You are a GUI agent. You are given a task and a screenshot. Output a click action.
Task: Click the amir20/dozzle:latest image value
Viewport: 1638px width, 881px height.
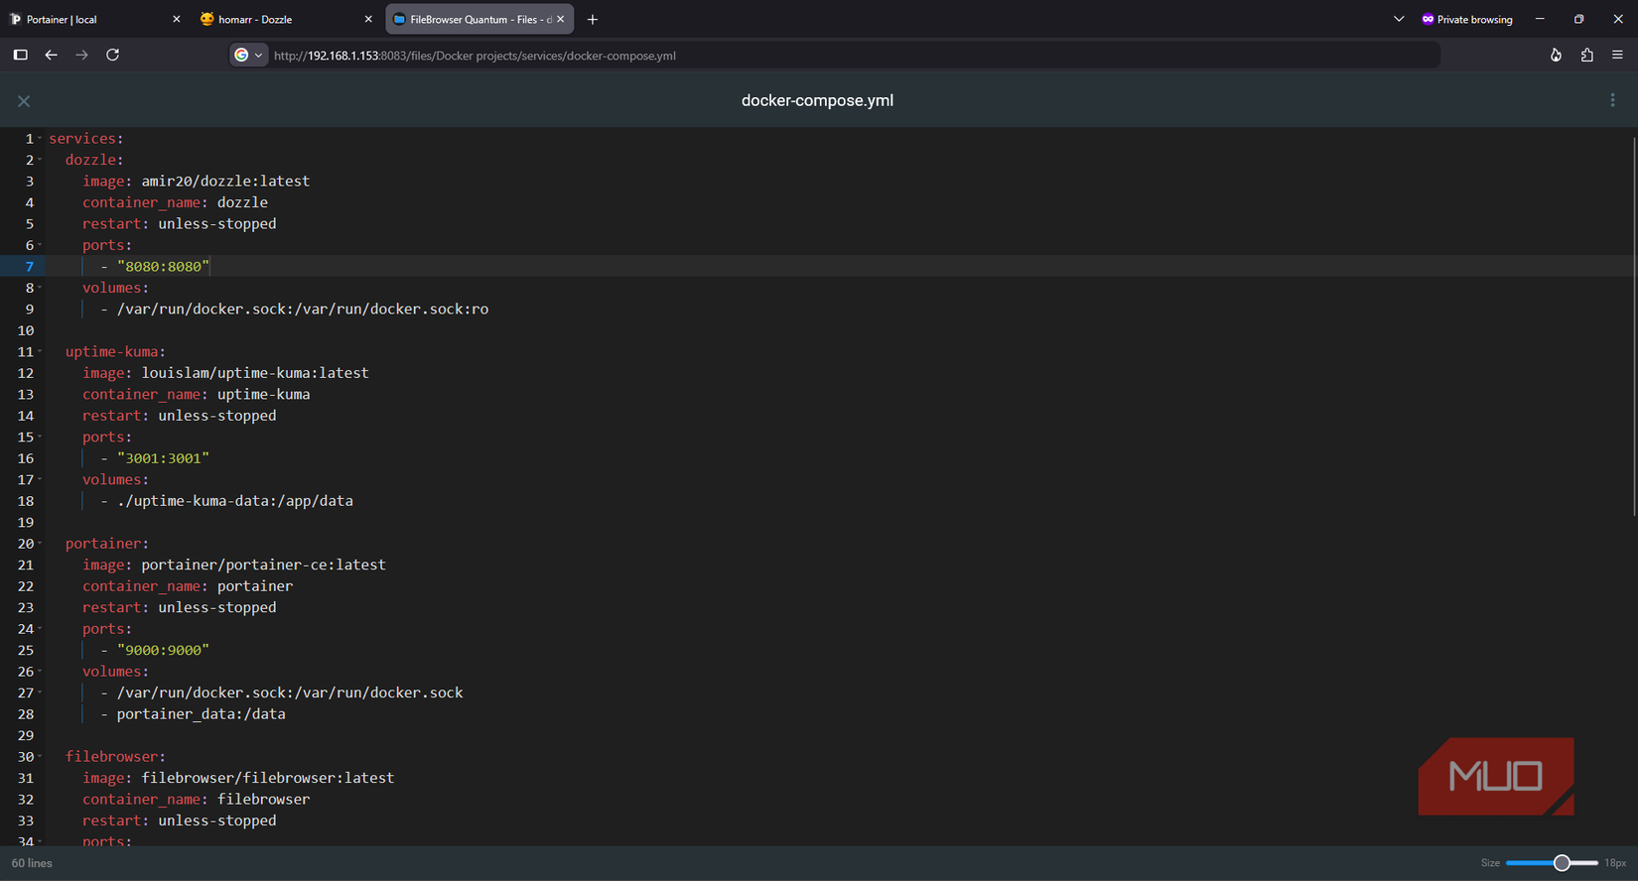click(x=225, y=181)
